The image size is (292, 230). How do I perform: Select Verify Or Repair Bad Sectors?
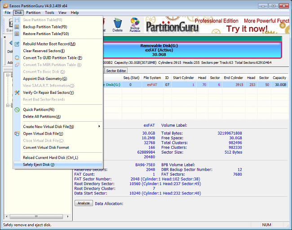pyautogui.click(x=58, y=93)
